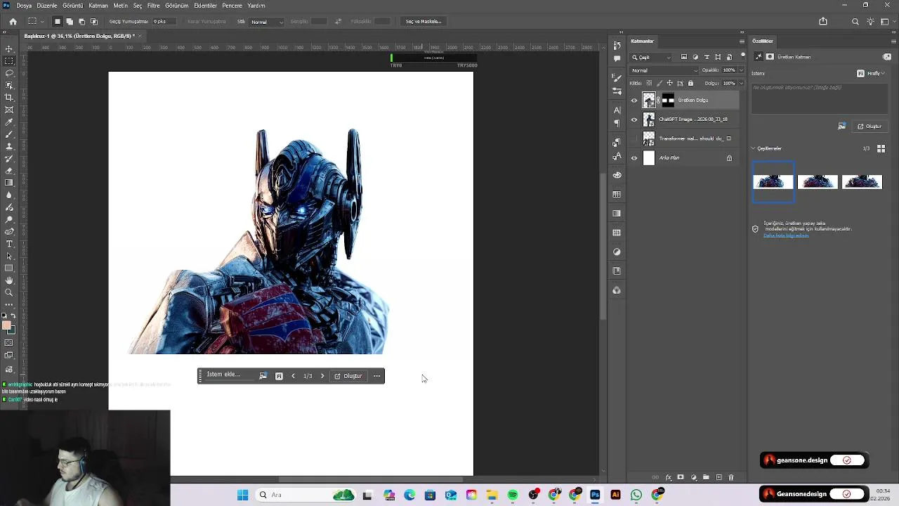Select the Gradient tool

click(9, 183)
